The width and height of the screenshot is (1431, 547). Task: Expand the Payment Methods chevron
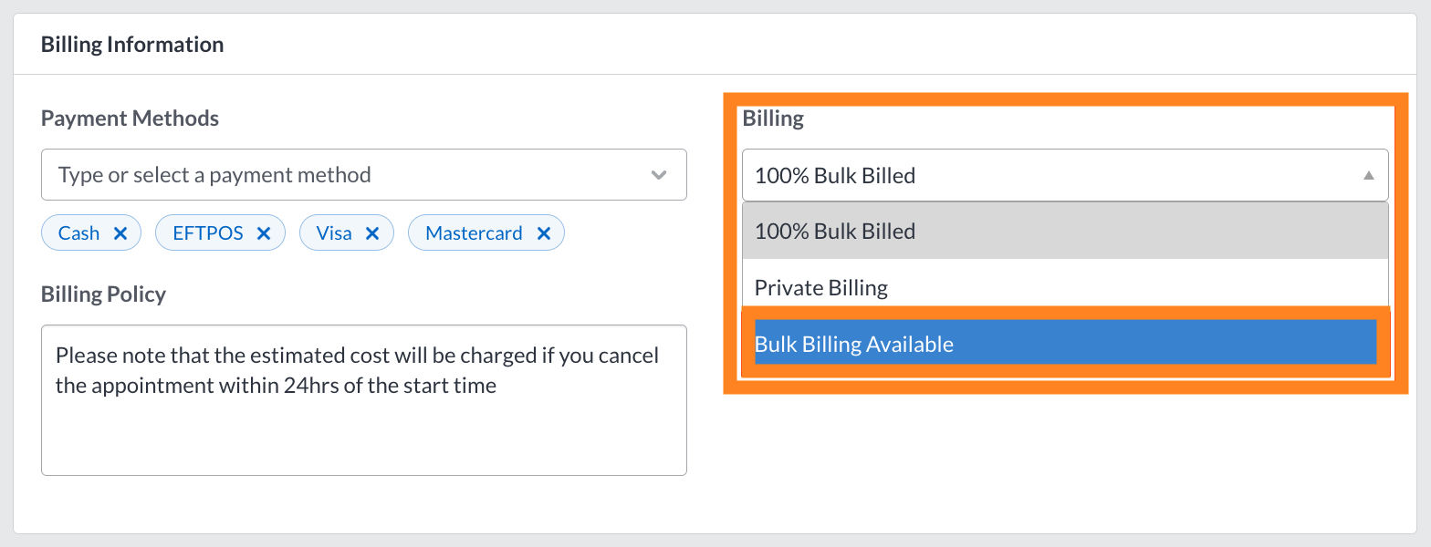tap(659, 175)
